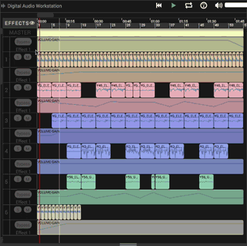Mute track 2
Screen dimensions: 247x246
[28, 88]
